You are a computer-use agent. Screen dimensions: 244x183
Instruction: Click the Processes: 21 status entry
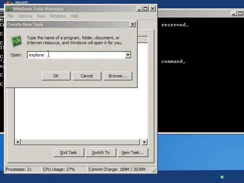23,169
